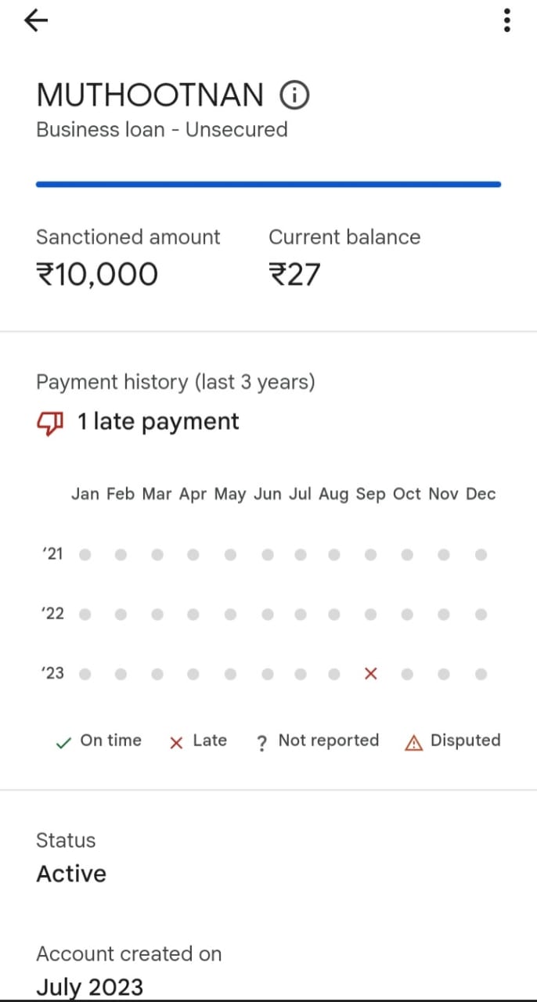Tap the Active status value
Viewport: 537px width, 1002px height.
click(x=71, y=874)
